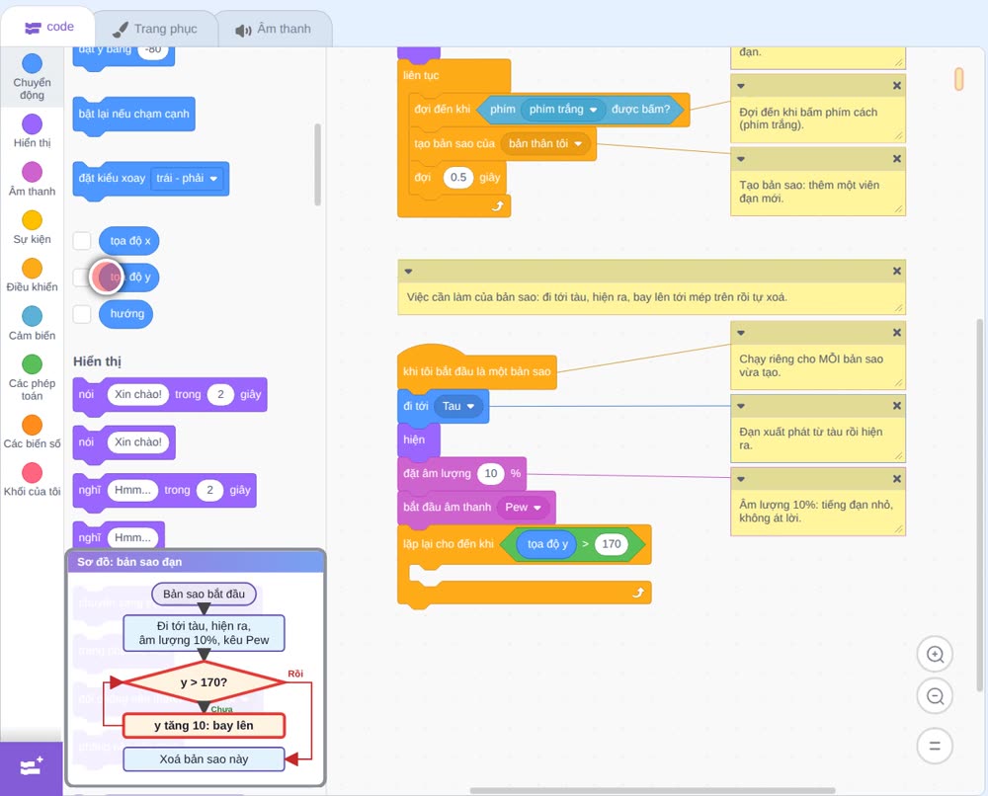
Task: Switch to the Âm thanh tab
Action: [274, 29]
